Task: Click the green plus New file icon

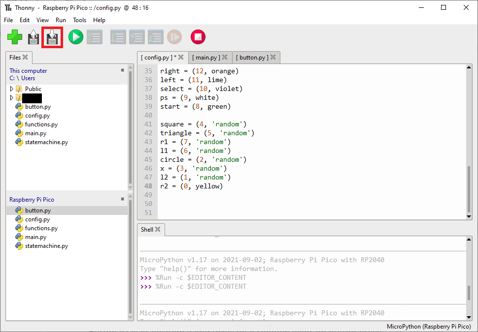Action: point(15,37)
